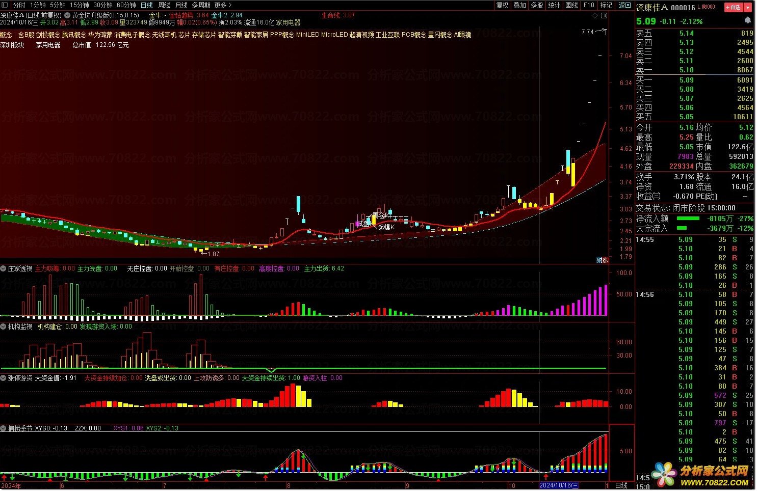Click the 超清视频 concept link
This screenshot has width=757, height=491.
pyautogui.click(x=362, y=35)
